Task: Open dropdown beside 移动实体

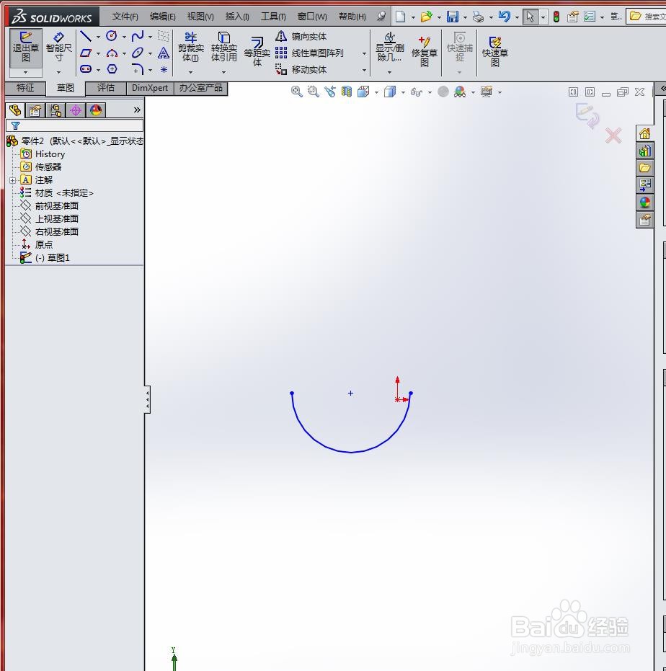Action: 364,70
